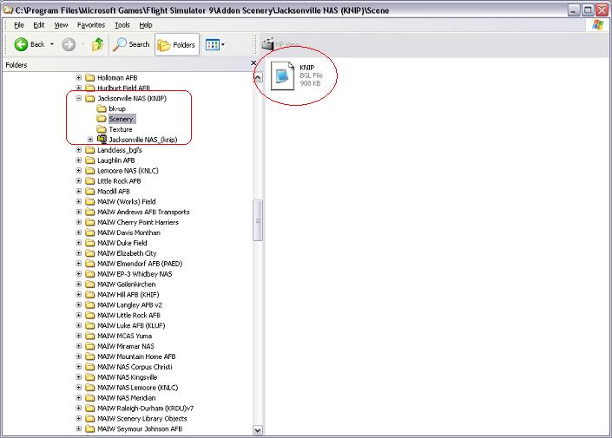Select MAIW NAS Kingsville tree item
The width and height of the screenshot is (612, 438).
128,377
